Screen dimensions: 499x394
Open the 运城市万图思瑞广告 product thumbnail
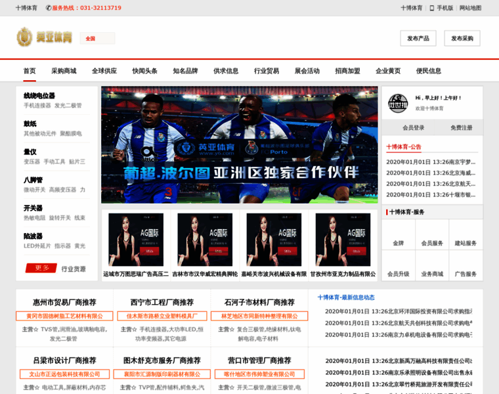coord(136,240)
